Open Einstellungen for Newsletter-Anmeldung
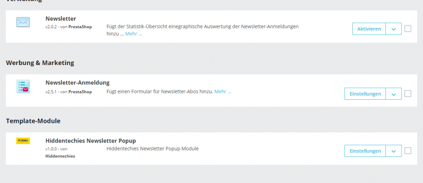Image resolution: width=423 pixels, height=183 pixels. (365, 94)
